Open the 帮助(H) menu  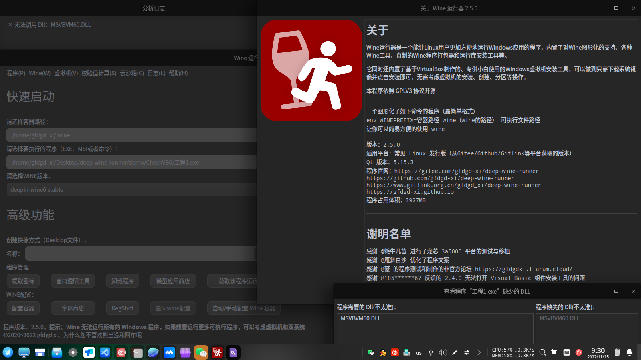[x=178, y=73]
